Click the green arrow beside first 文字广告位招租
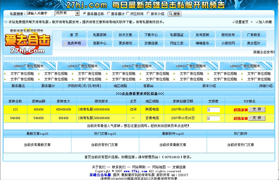279x180 pixels. pyautogui.click(x=5, y=74)
